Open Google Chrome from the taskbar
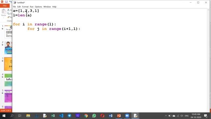The height and width of the screenshot is (119, 211). coord(86,116)
